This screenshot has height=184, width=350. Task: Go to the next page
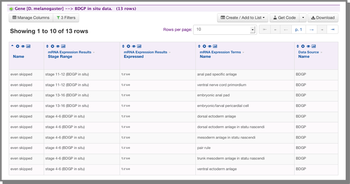[x=311, y=30]
